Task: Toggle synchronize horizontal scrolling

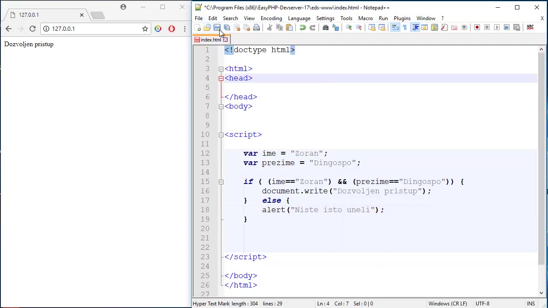Action: click(x=382, y=27)
